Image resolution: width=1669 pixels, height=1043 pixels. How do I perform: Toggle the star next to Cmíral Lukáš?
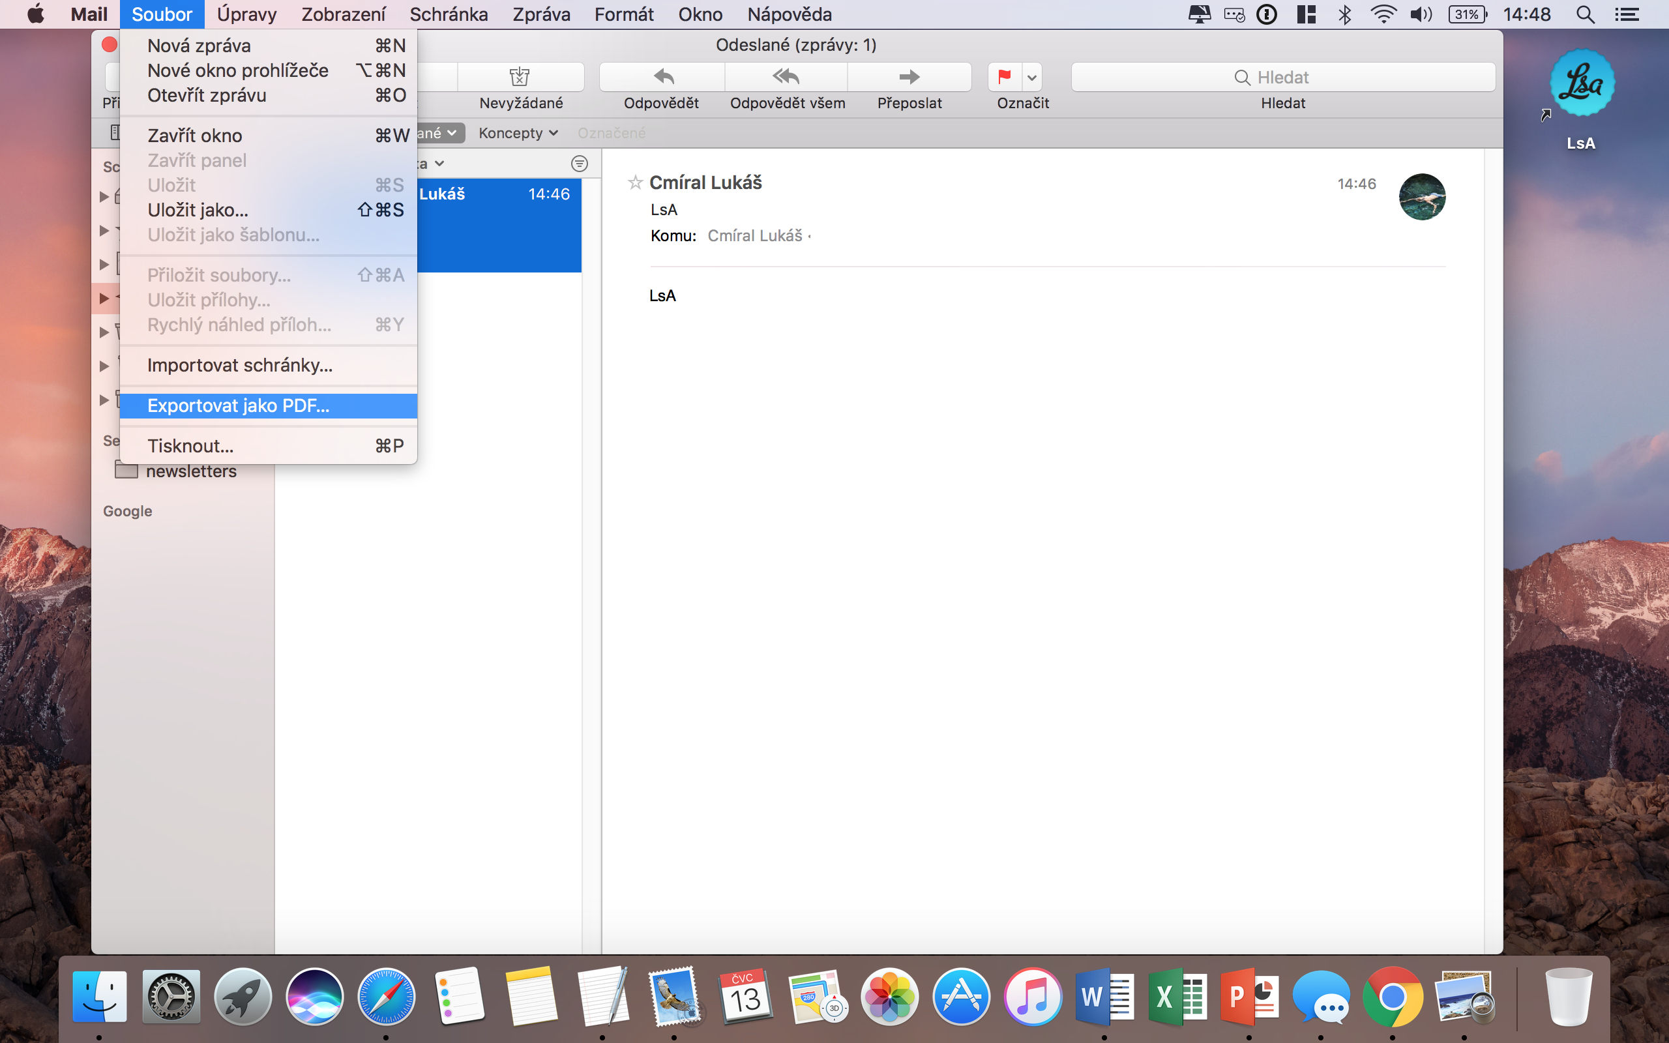point(635,183)
